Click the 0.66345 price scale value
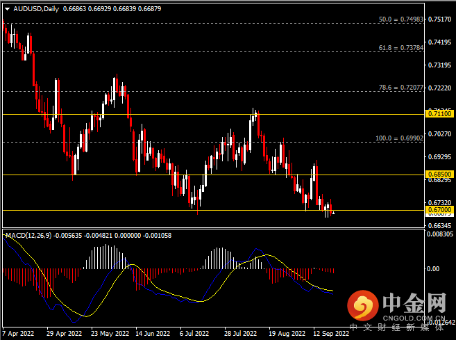Viewport: 456px width, 340px height. [440, 225]
